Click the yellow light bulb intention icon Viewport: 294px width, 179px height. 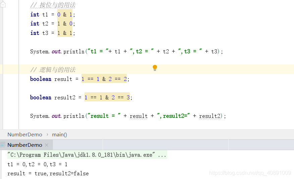(x=155, y=68)
